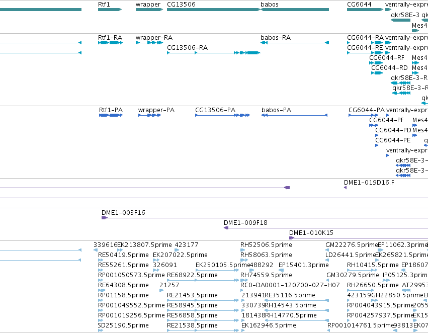Click the RH14770.5prime EST label
The height and width of the screenshot is (333, 428).
pos(291,315)
